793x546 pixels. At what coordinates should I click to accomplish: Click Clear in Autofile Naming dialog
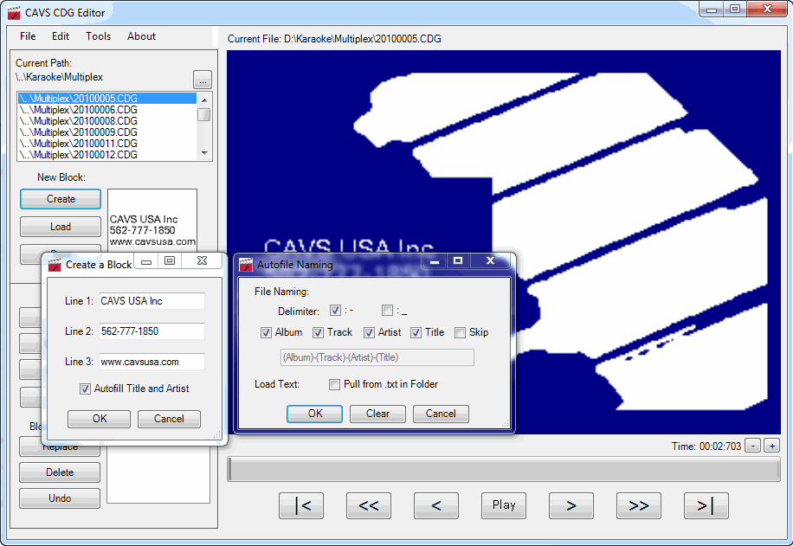click(x=377, y=414)
